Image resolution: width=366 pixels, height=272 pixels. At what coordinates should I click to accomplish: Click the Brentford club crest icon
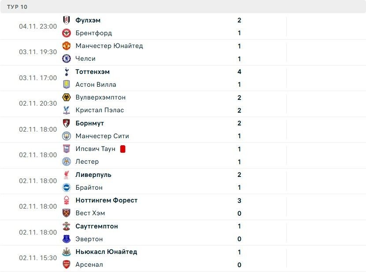(67, 33)
